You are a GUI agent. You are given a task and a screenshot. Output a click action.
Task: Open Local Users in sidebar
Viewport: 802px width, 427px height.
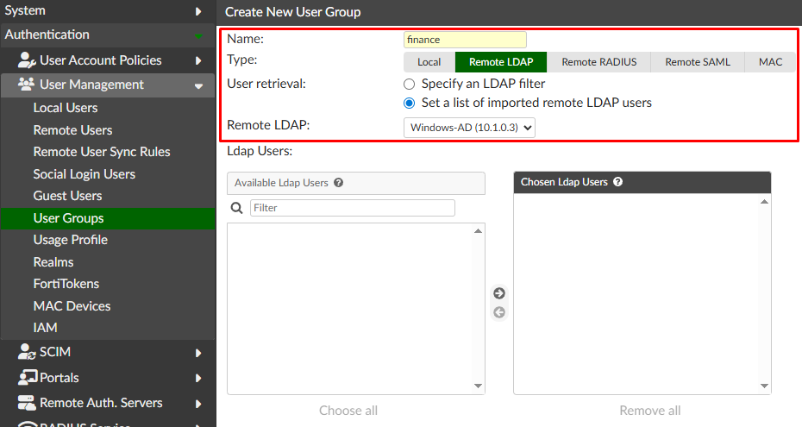pyautogui.click(x=65, y=108)
